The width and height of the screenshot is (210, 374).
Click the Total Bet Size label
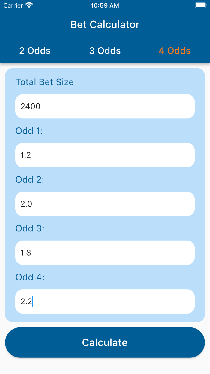[x=44, y=82]
